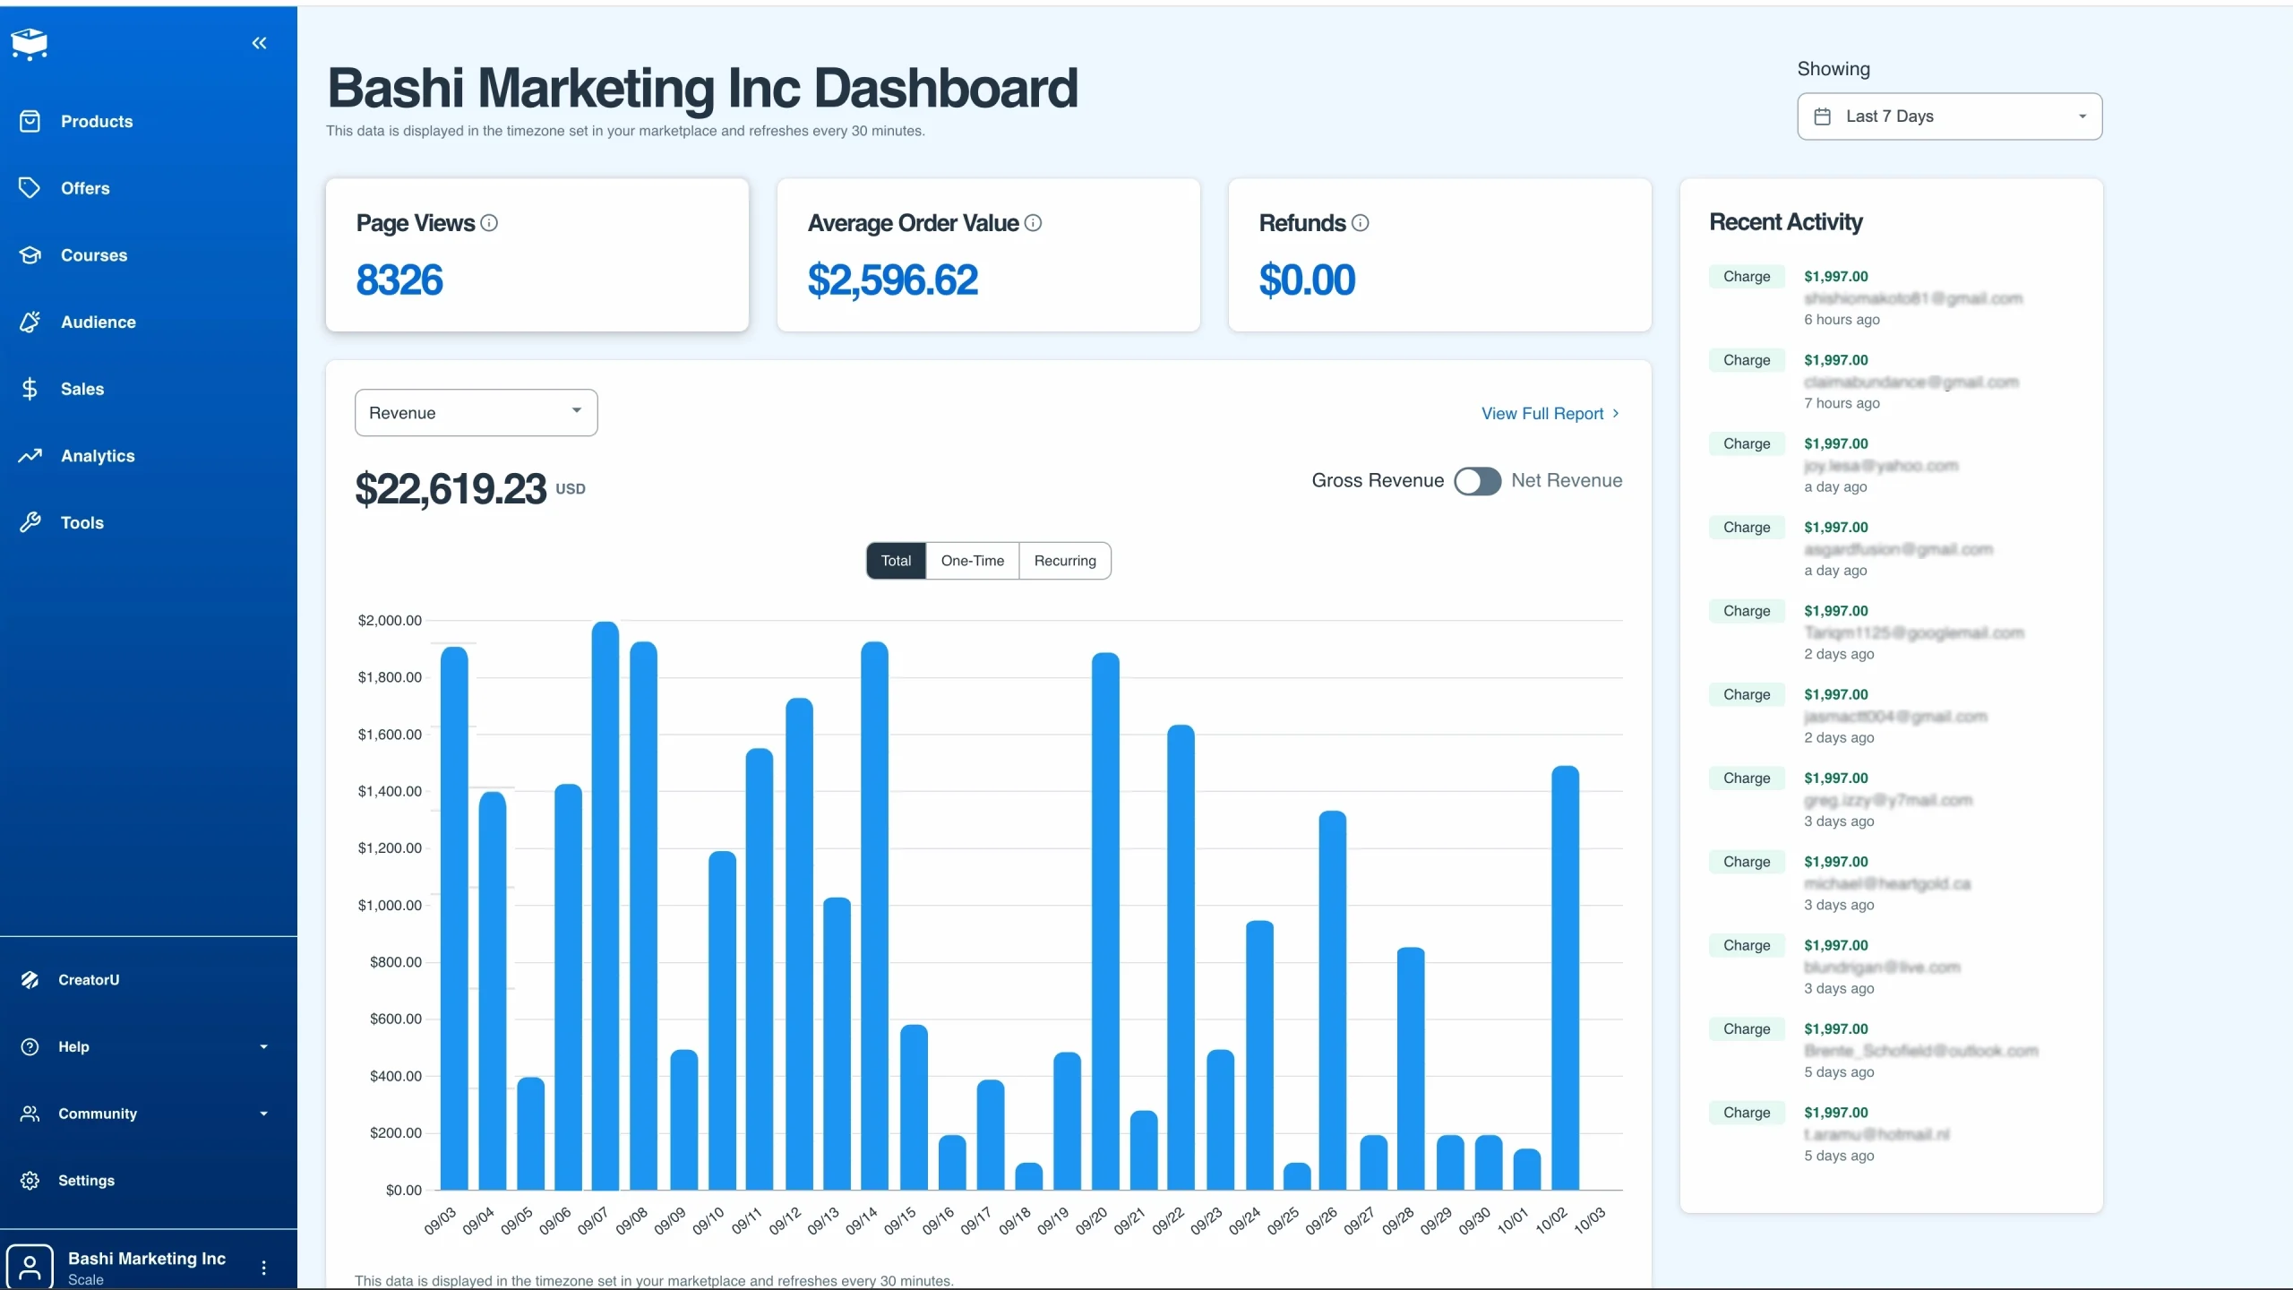Screen dimensions: 2293x1290
Task: Click the Page Views card
Action: click(537, 255)
